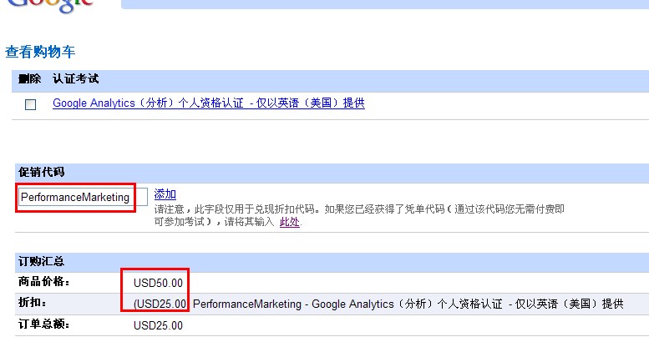Click the Google logo
Viewport: 649px width, 337px height.
click(49, 6)
